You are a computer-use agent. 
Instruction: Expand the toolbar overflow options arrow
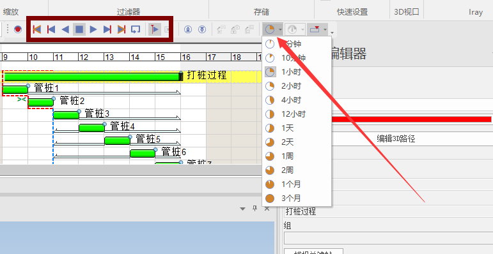tap(332, 32)
